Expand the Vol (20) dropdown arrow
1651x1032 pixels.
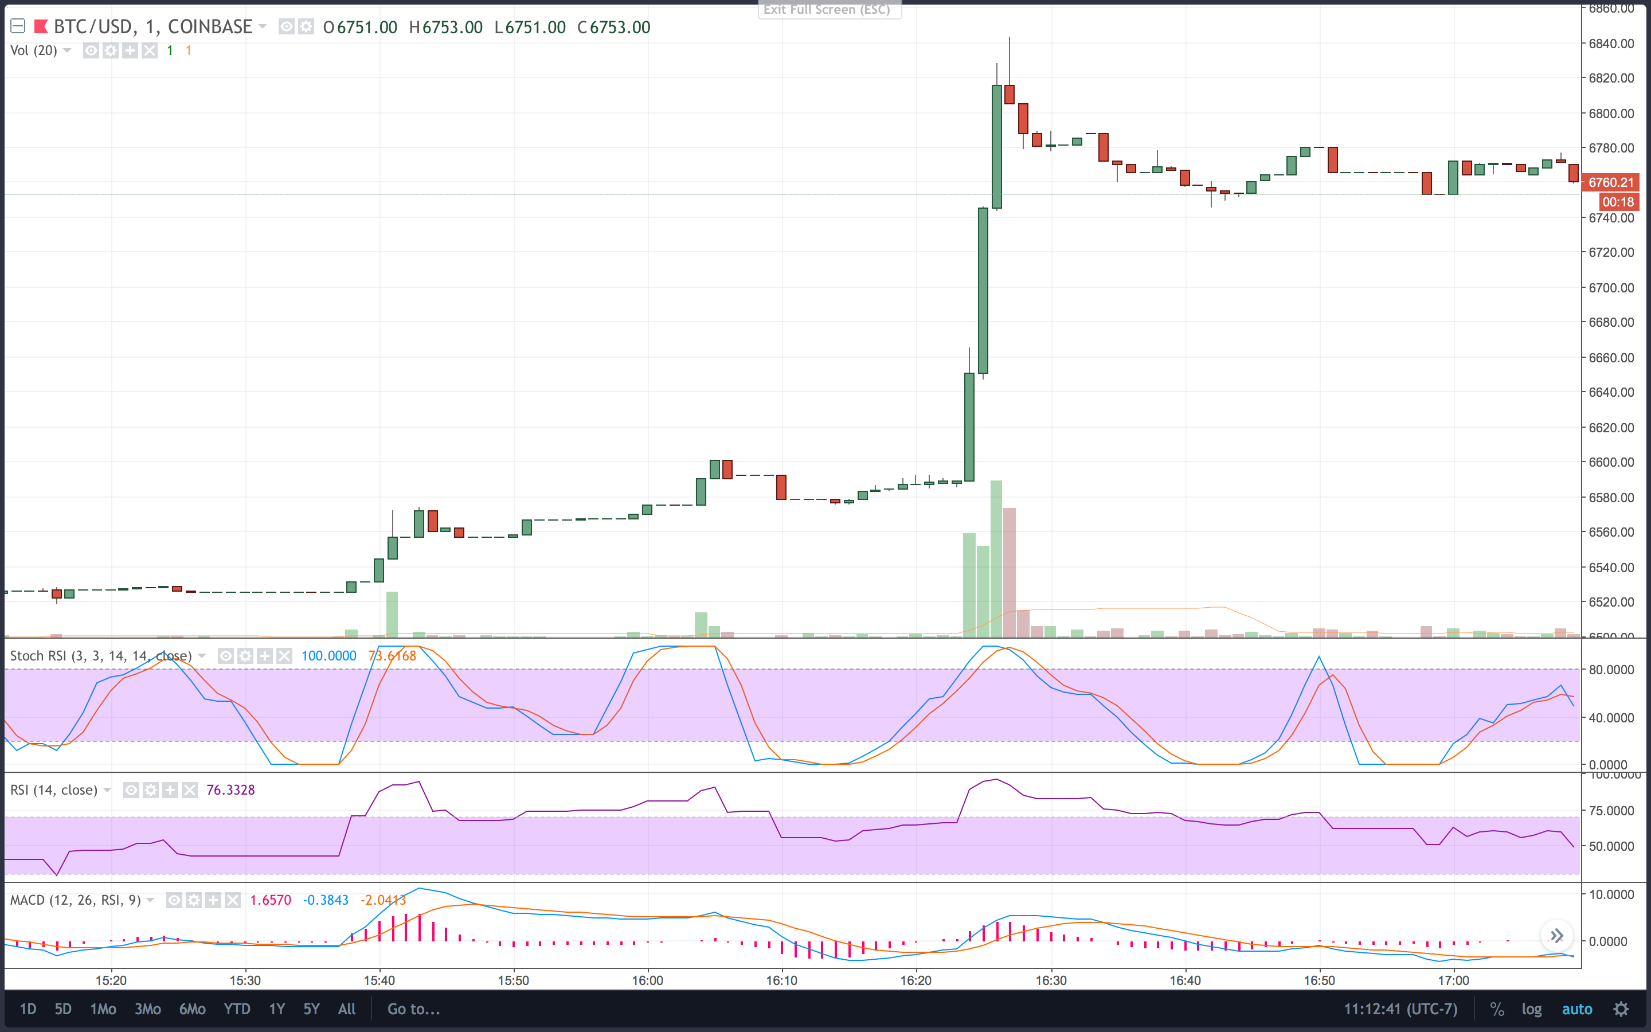(x=67, y=50)
